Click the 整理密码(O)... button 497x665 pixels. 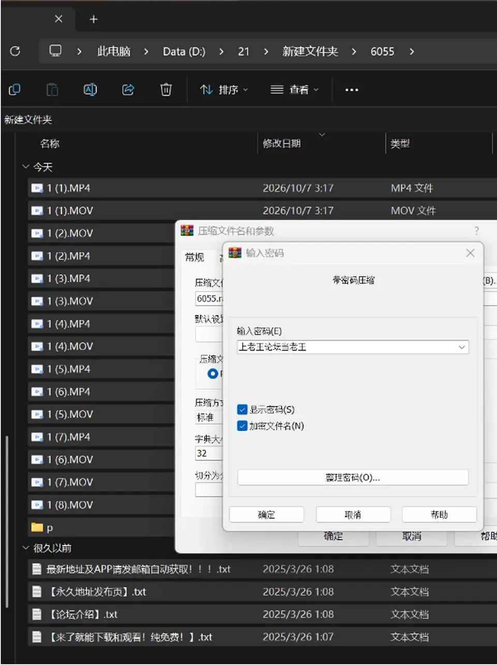(x=353, y=477)
